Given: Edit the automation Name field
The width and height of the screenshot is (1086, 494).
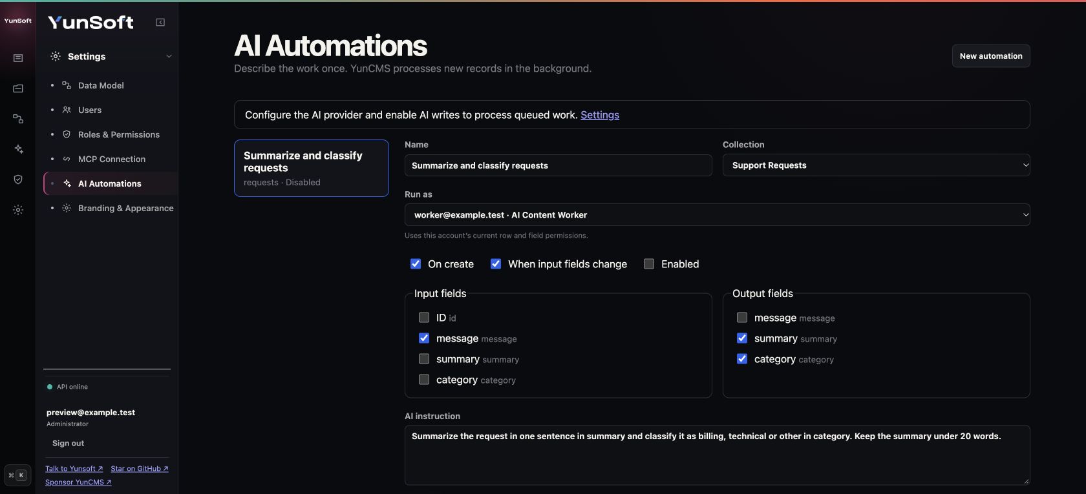Looking at the screenshot, I should pyautogui.click(x=559, y=165).
